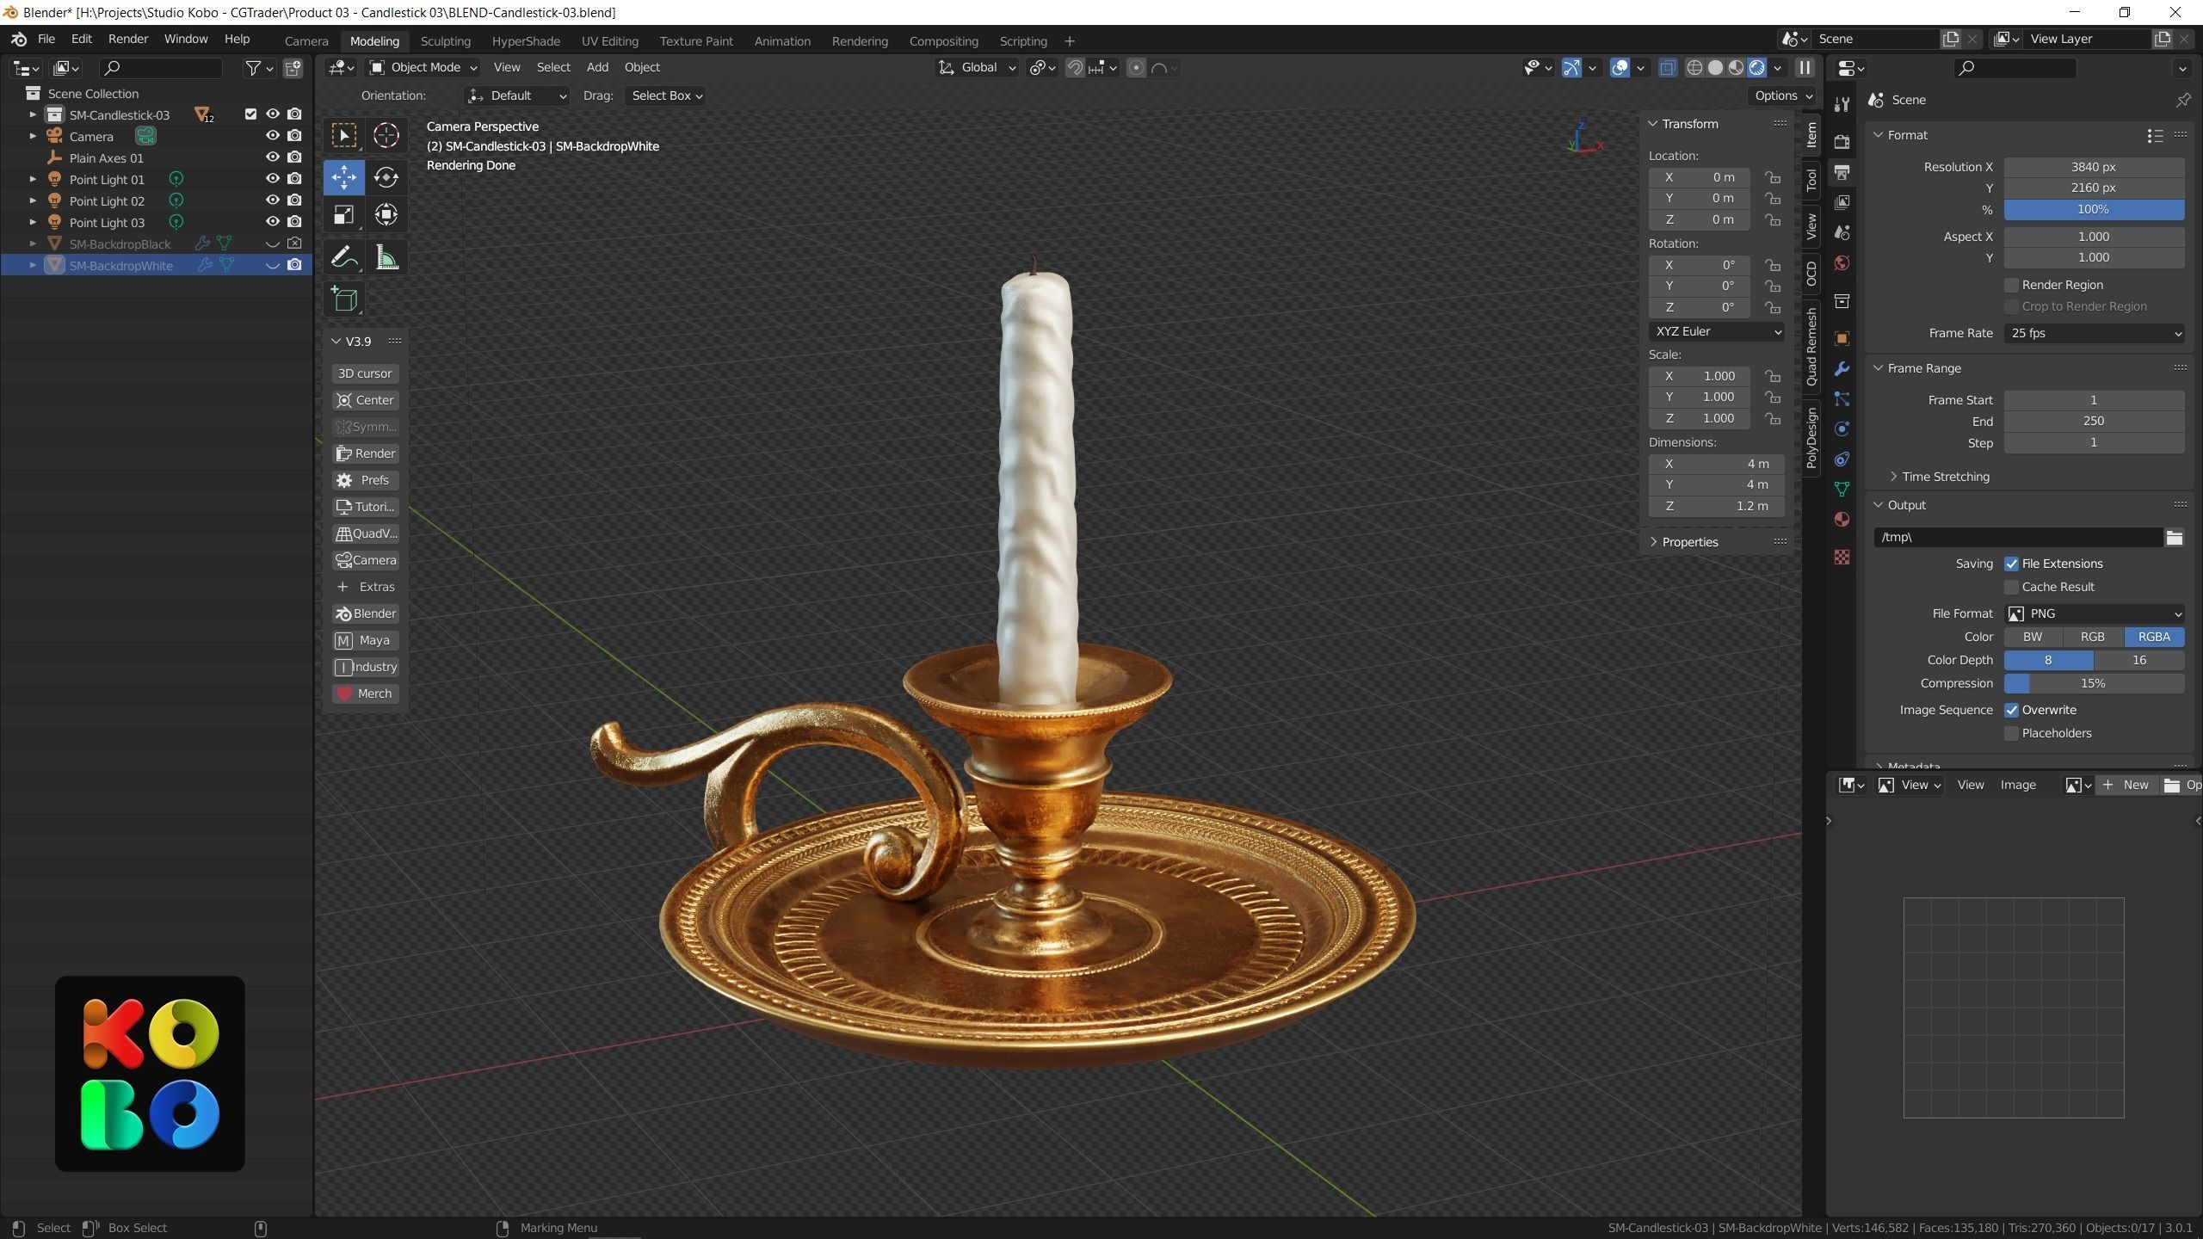
Task: Open the Render menu
Action: tap(128, 40)
